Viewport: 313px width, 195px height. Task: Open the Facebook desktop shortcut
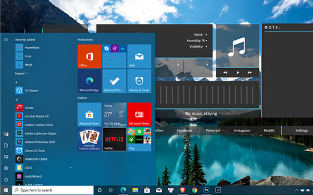pos(184,131)
